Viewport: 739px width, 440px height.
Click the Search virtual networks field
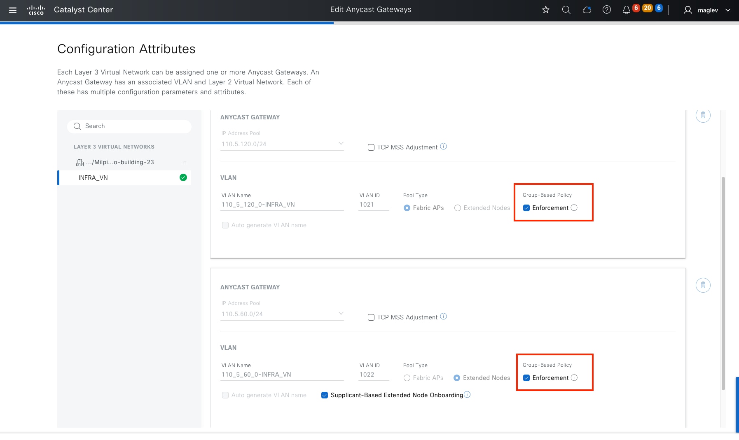click(x=129, y=126)
